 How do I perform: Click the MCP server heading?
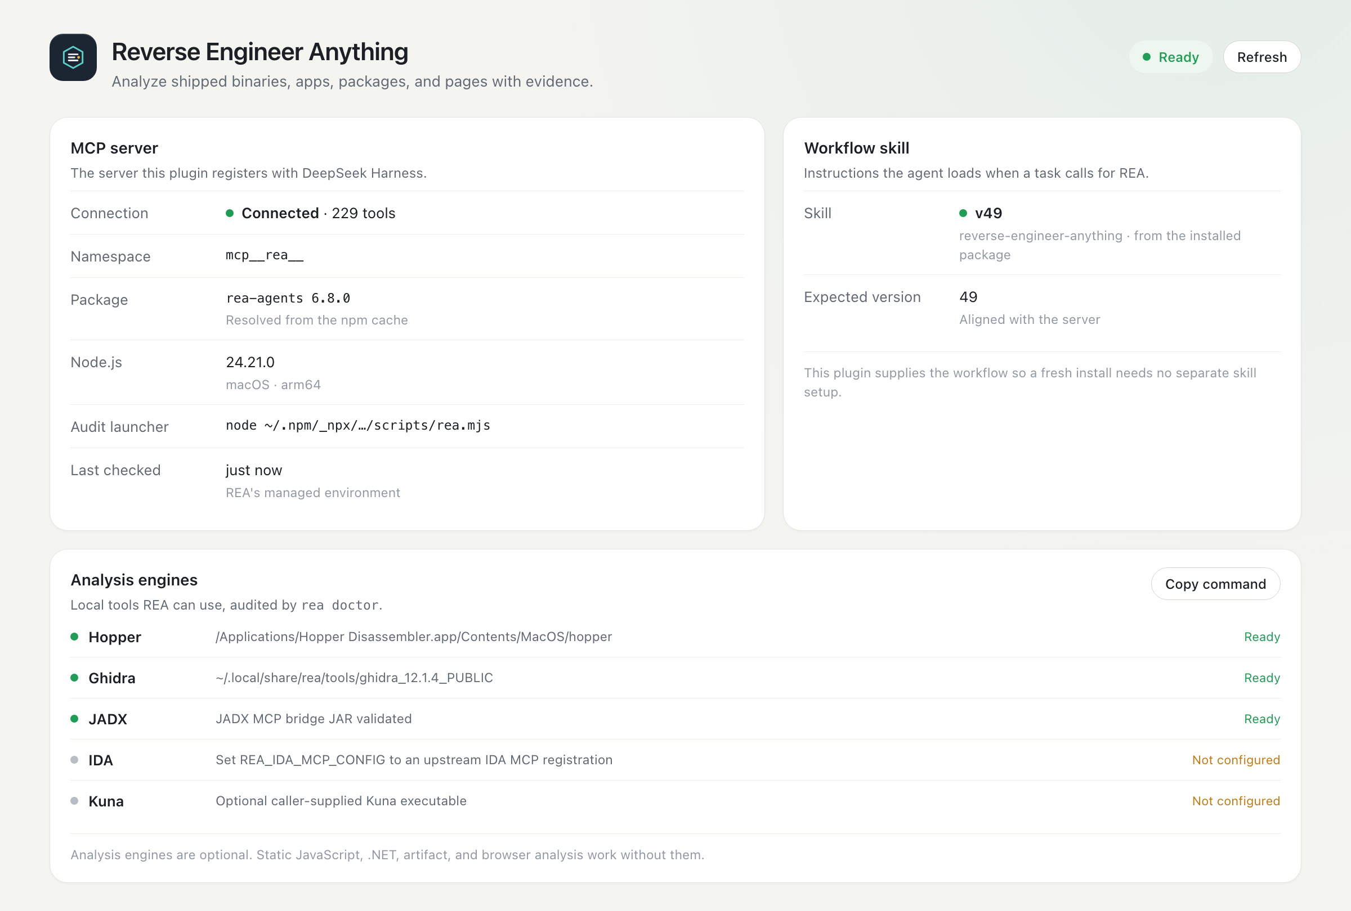pyautogui.click(x=114, y=148)
